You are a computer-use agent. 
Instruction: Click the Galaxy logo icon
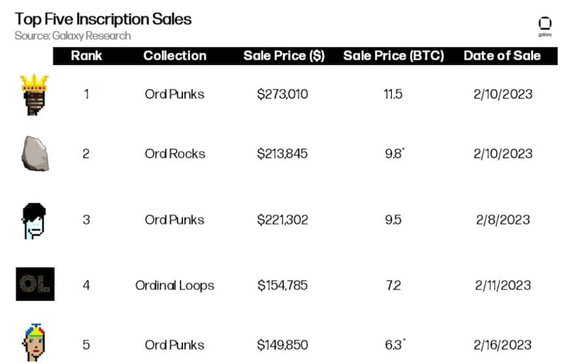point(545,25)
